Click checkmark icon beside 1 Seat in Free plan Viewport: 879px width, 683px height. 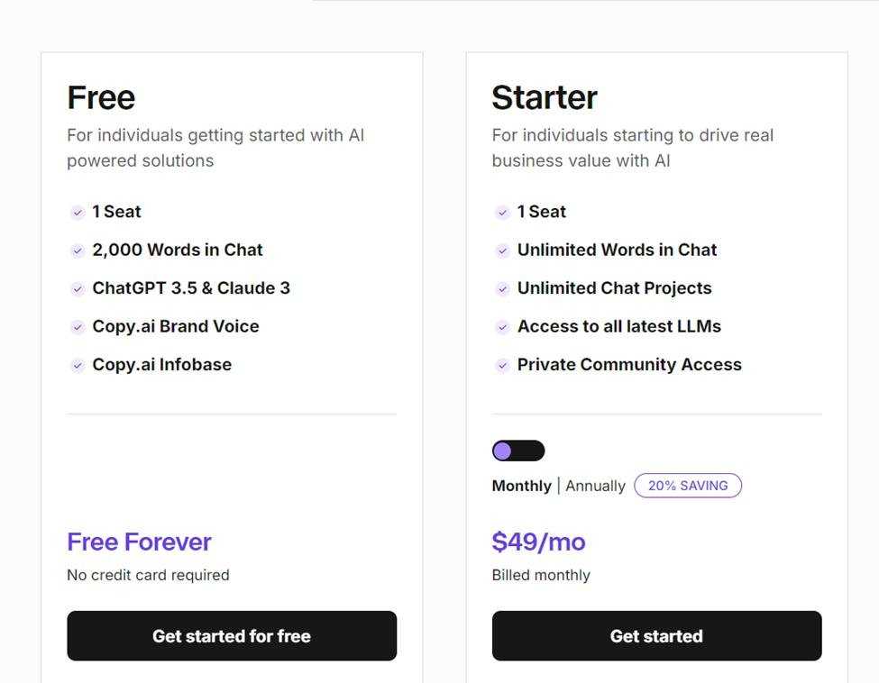click(78, 213)
